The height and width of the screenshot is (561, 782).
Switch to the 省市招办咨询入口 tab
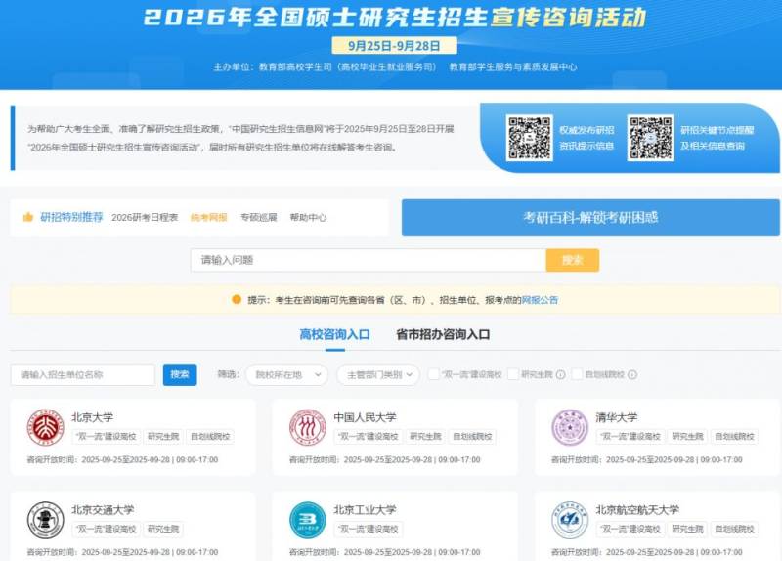point(443,334)
